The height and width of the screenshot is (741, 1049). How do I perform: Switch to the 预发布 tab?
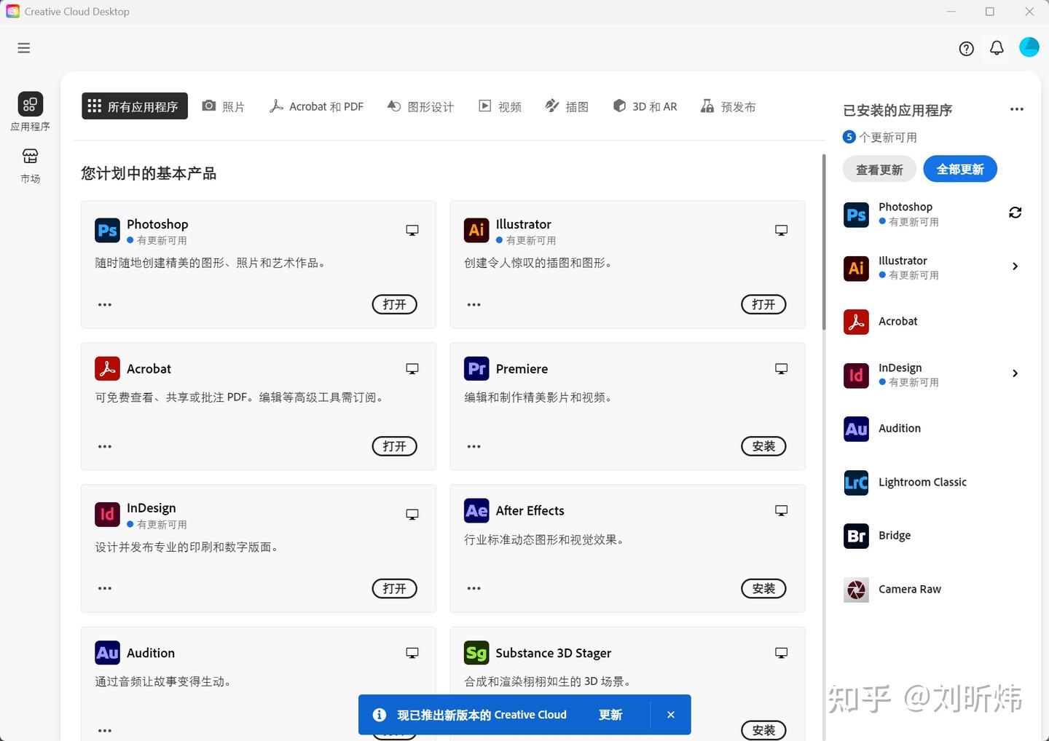tap(728, 106)
